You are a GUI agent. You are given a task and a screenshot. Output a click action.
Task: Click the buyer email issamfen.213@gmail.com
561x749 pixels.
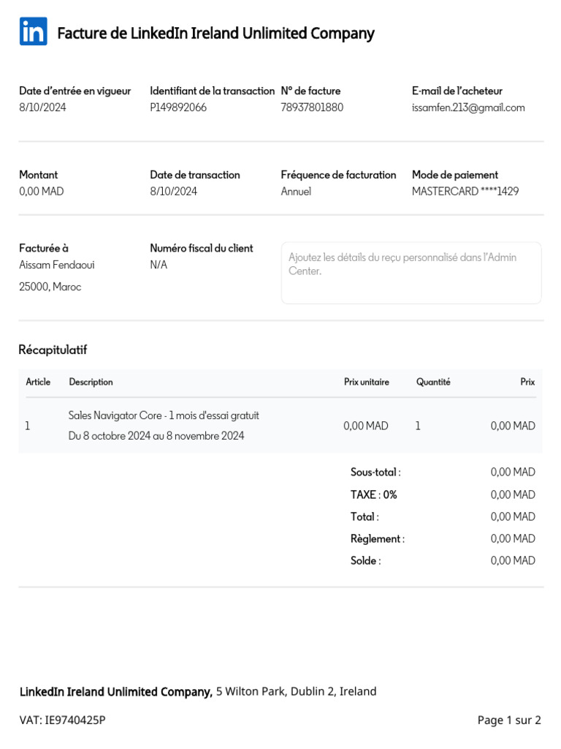tap(468, 108)
